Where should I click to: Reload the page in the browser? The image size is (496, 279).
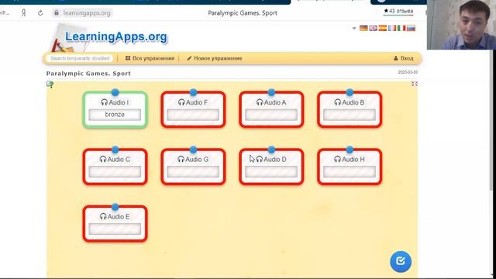(x=40, y=13)
